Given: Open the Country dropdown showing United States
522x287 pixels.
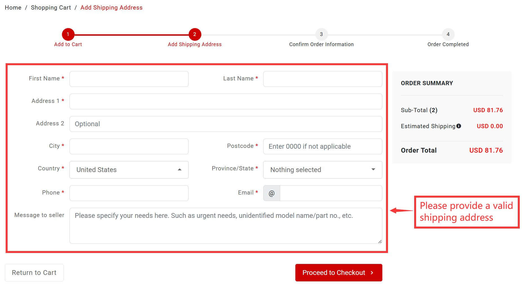Looking at the screenshot, I should tap(129, 170).
